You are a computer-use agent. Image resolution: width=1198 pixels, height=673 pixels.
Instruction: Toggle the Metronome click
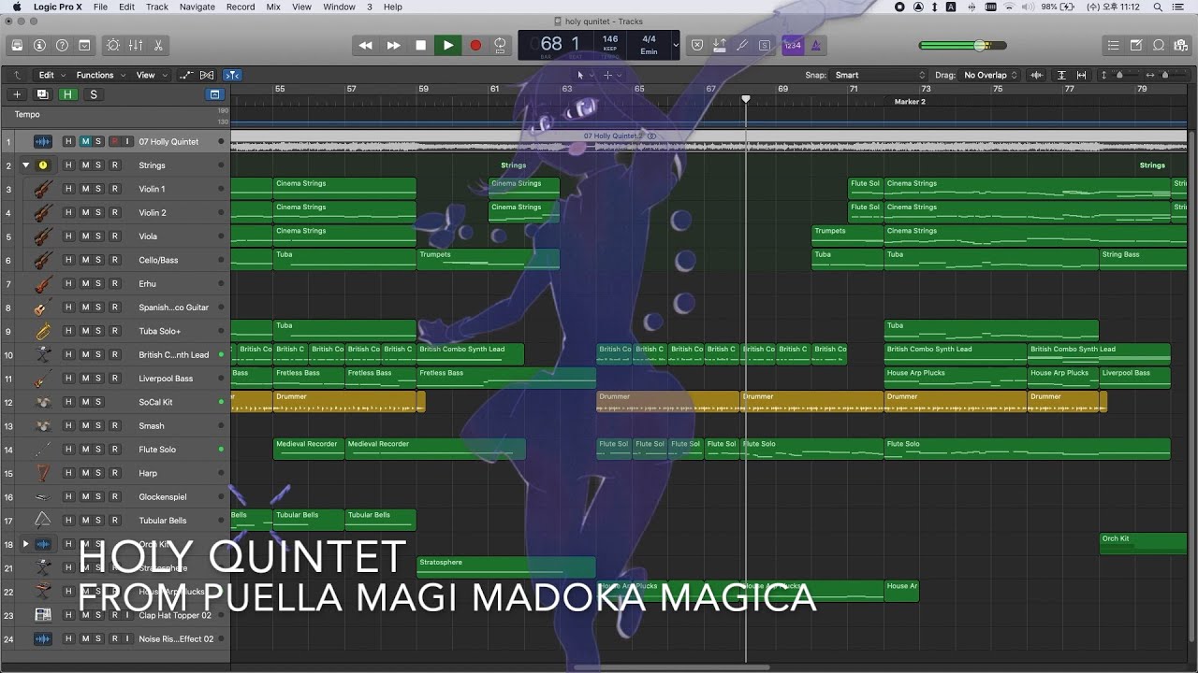(x=815, y=45)
